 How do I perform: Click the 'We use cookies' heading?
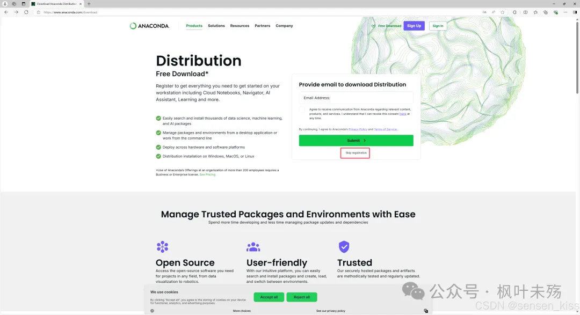click(x=164, y=292)
